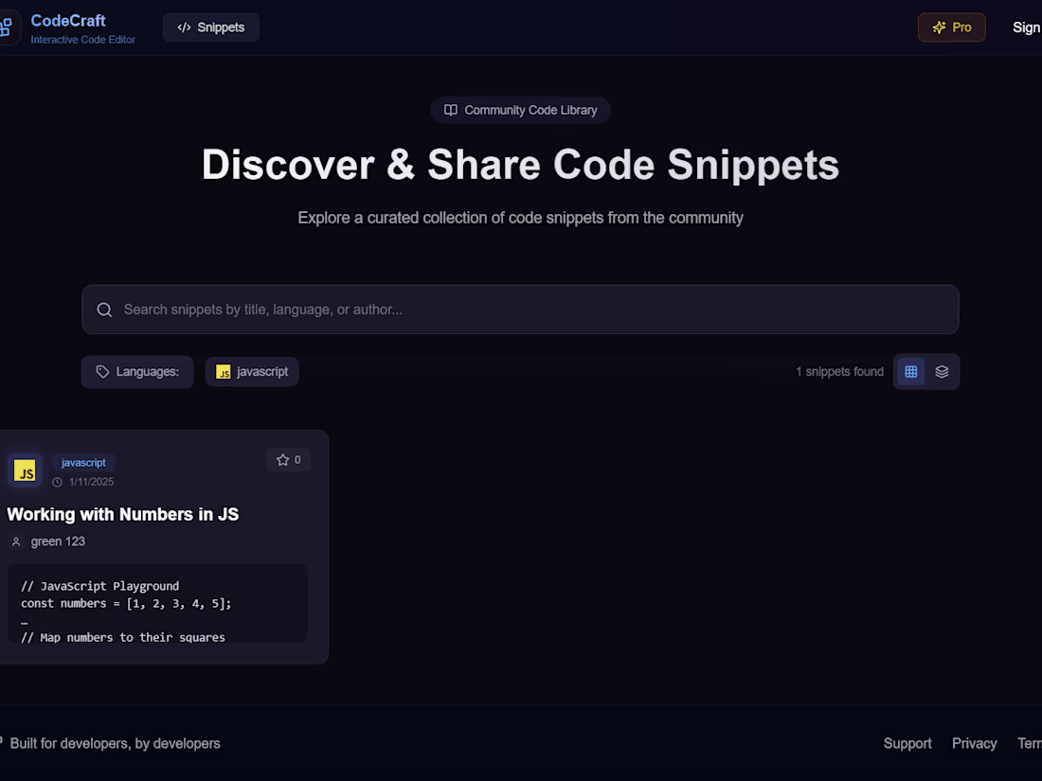Screen dimensions: 1042x781
Task: Click the sparkle icon in Pro button
Action: [x=939, y=27]
